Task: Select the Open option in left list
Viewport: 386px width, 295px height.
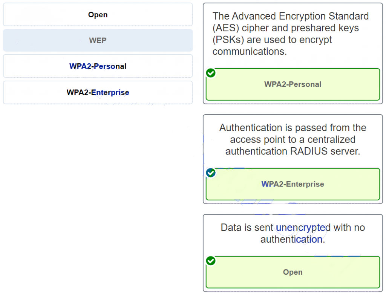Action: pyautogui.click(x=98, y=15)
